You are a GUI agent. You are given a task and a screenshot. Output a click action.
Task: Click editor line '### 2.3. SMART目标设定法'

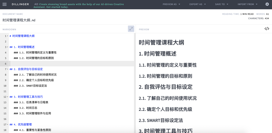pos(30,86)
